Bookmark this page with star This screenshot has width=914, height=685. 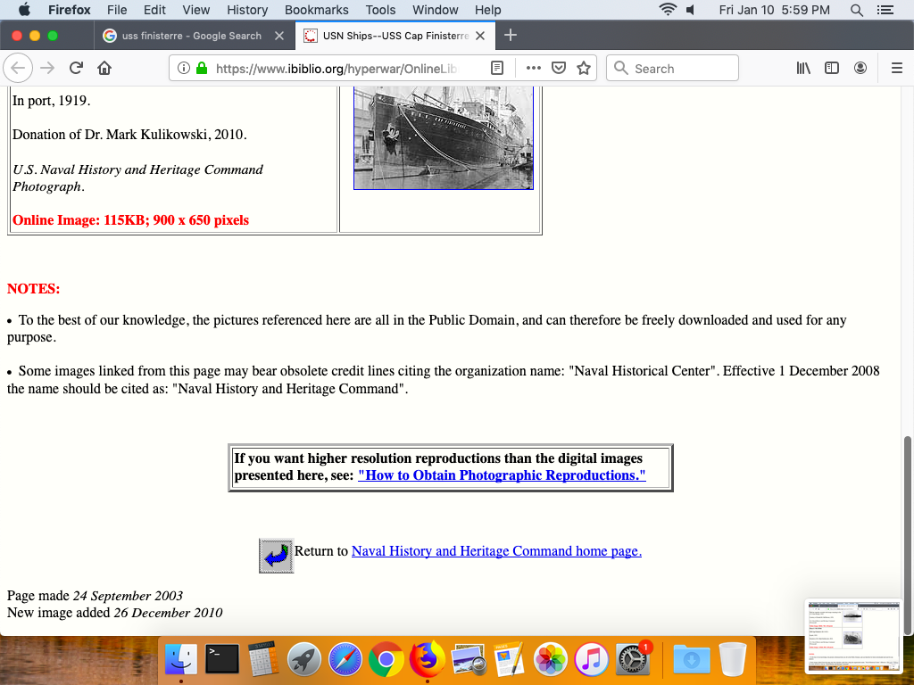pyautogui.click(x=584, y=69)
